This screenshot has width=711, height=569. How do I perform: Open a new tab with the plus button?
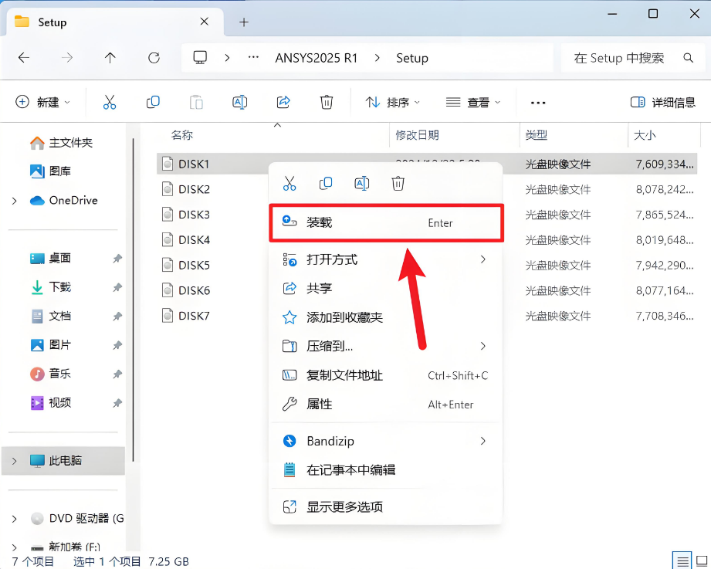click(244, 22)
